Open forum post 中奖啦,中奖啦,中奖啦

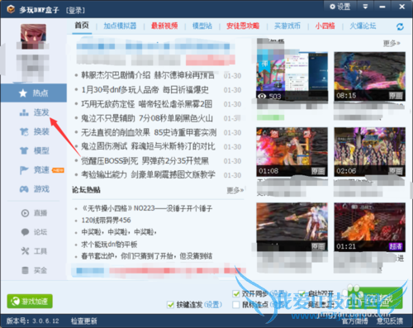click(119, 232)
